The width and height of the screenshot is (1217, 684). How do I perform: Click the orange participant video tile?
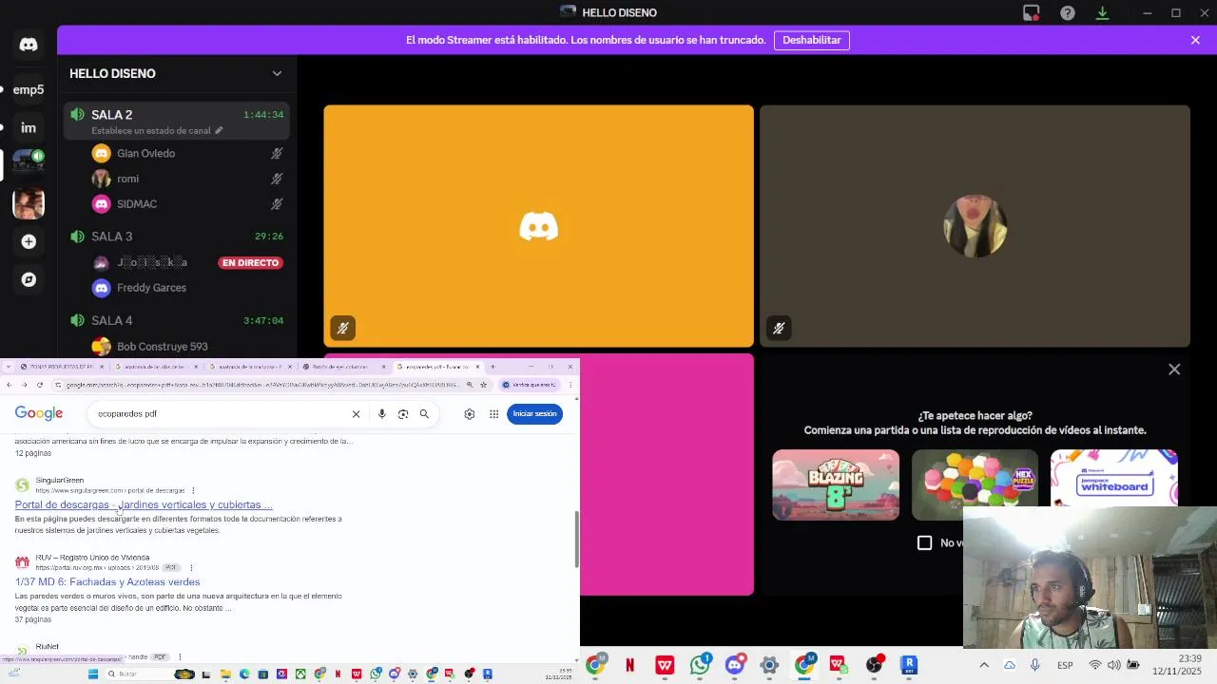(x=538, y=226)
